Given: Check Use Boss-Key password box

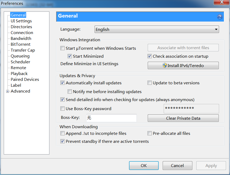Looking at the screenshot, I should click(63, 109).
